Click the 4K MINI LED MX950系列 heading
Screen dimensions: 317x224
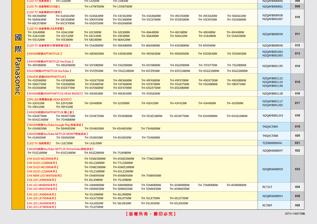pyautogui.click(x=44, y=176)
